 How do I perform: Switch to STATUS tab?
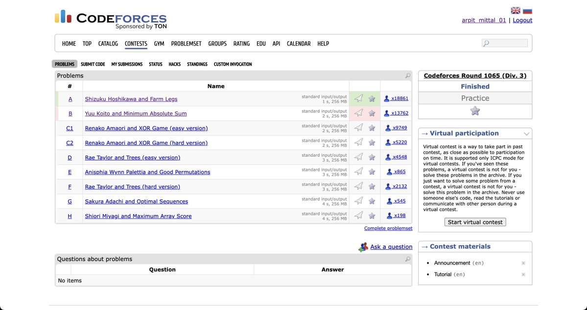pyautogui.click(x=155, y=64)
